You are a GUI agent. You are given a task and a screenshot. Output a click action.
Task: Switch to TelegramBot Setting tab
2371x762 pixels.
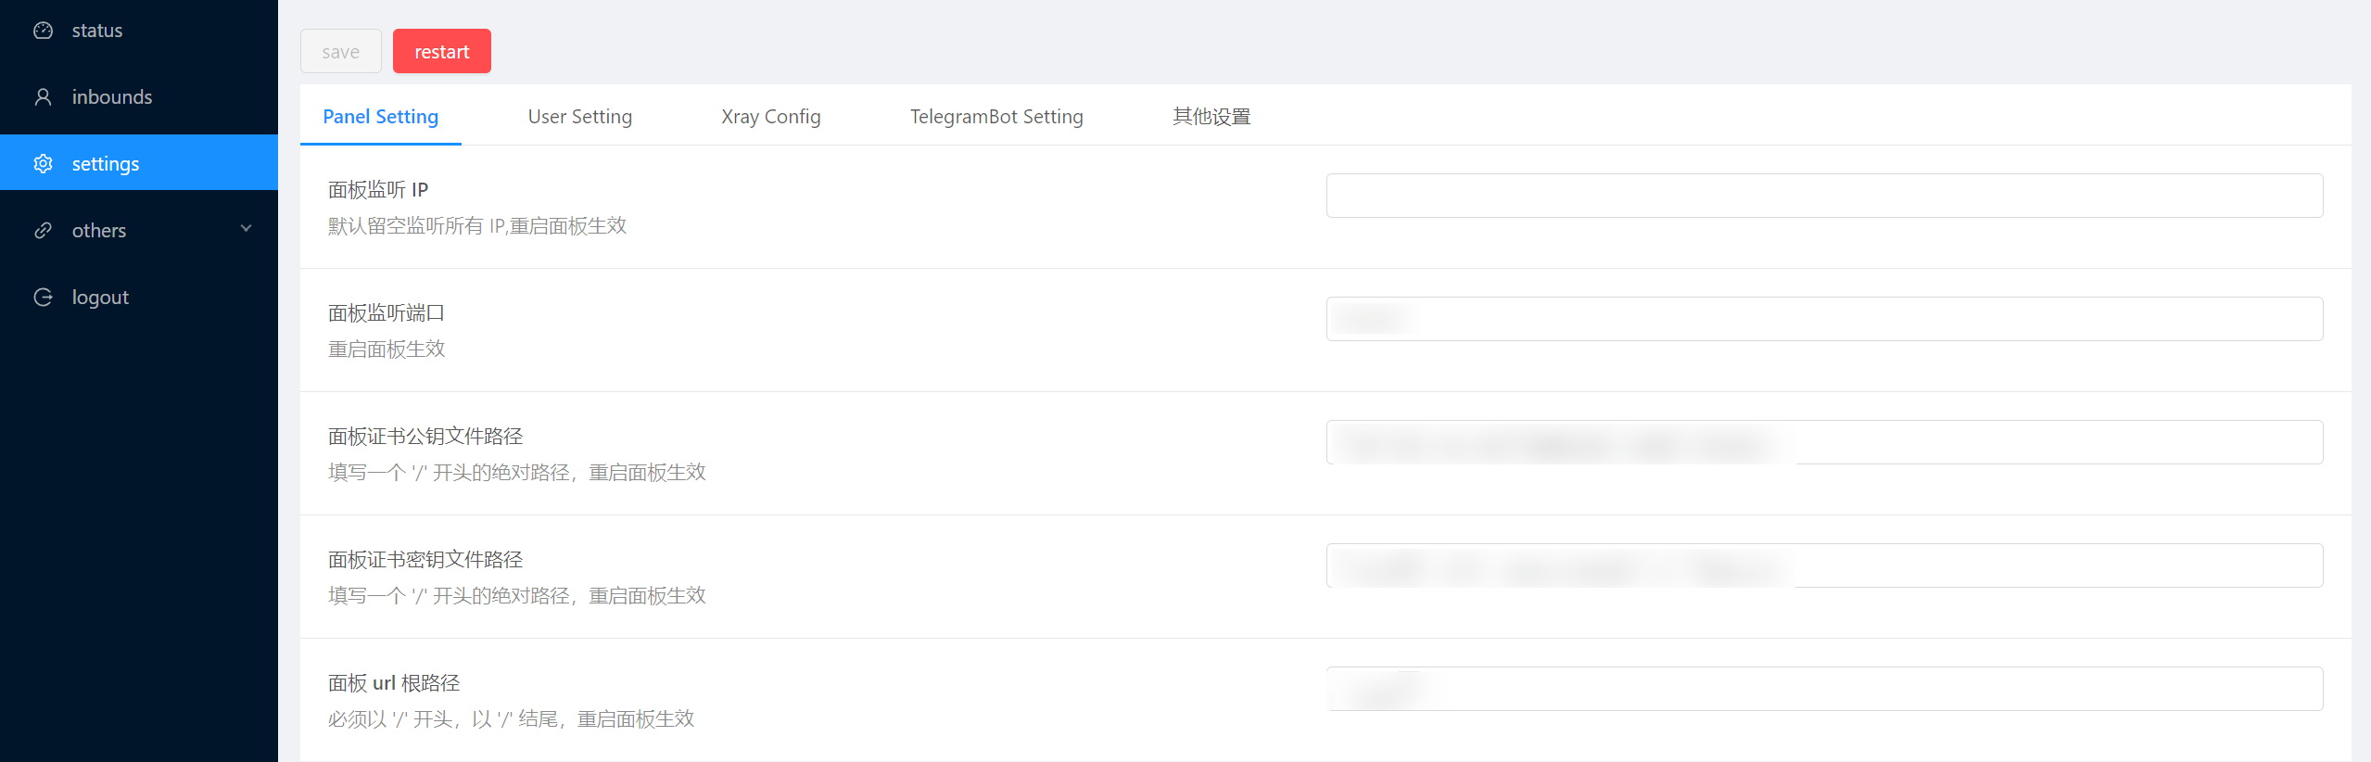point(995,117)
